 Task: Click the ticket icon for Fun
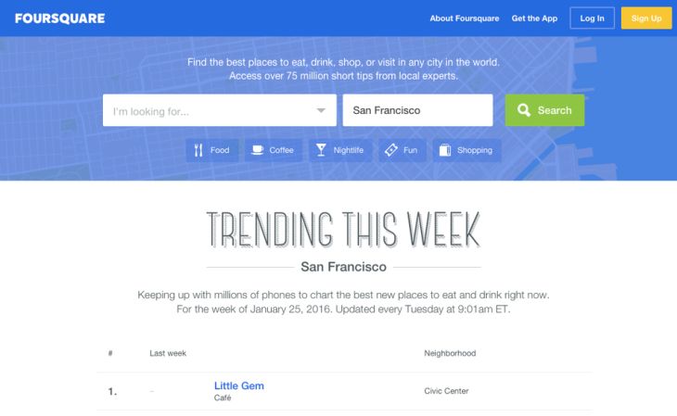click(391, 150)
